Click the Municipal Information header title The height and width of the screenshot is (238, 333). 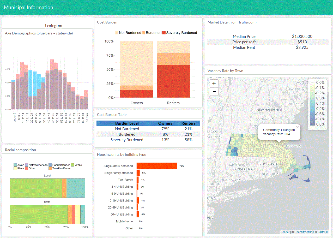(x=29, y=7)
